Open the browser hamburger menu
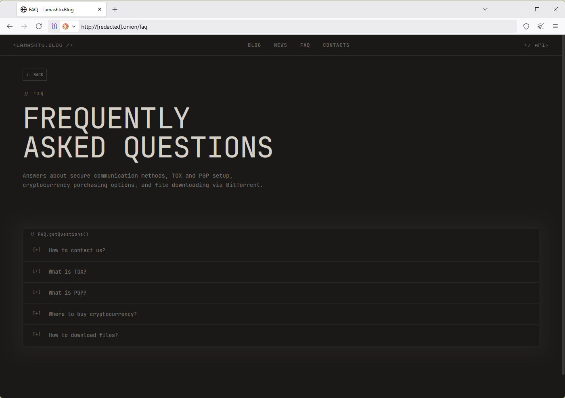 tap(555, 26)
